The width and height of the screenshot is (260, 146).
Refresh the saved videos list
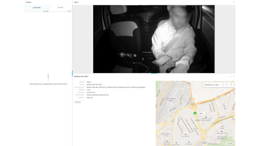[x=68, y=11]
